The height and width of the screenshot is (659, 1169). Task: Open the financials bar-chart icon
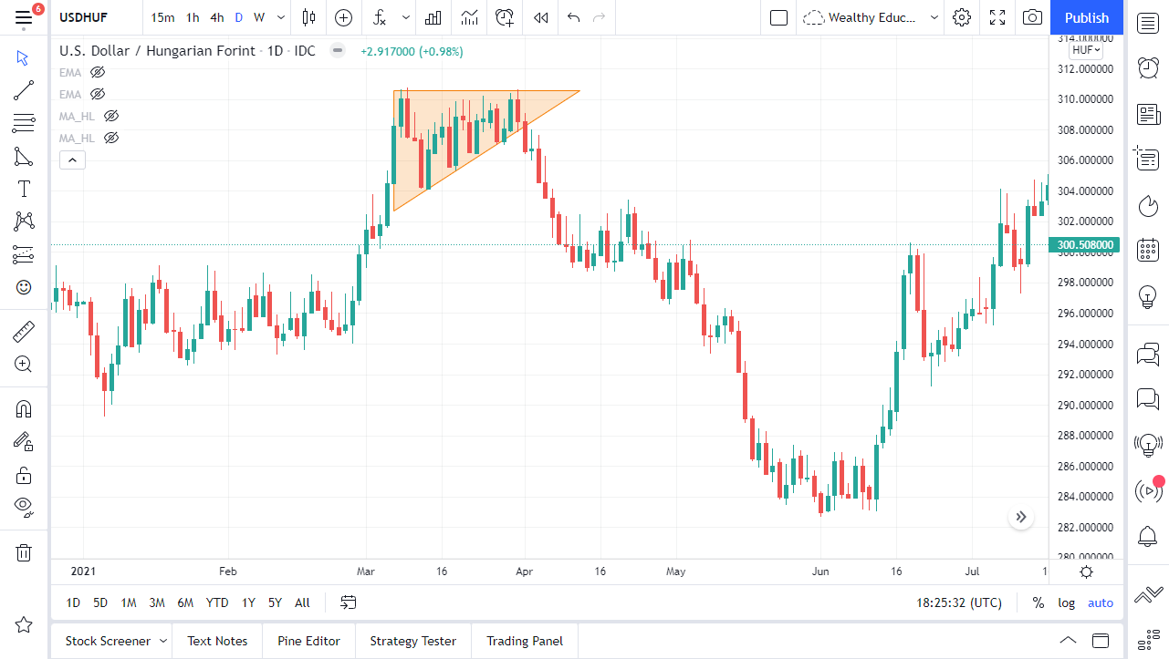point(433,17)
